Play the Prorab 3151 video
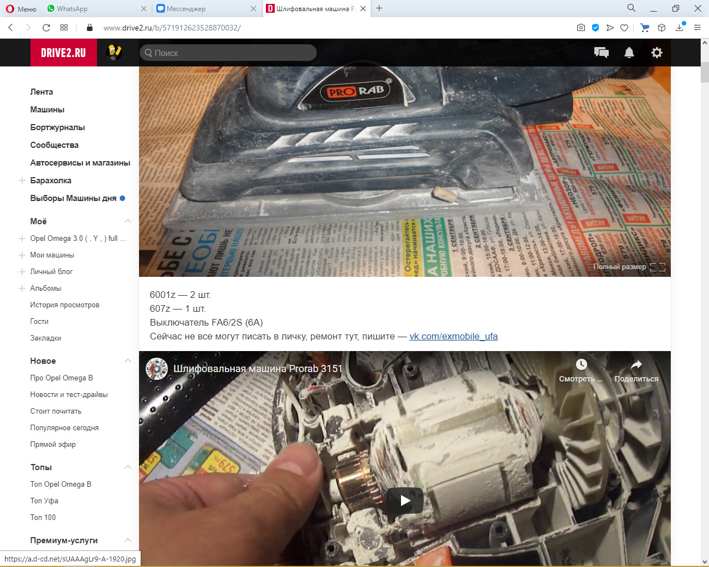 (405, 501)
